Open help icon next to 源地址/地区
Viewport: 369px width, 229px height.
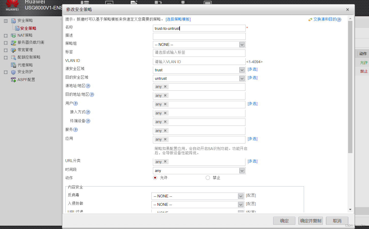pyautogui.click(x=88, y=86)
